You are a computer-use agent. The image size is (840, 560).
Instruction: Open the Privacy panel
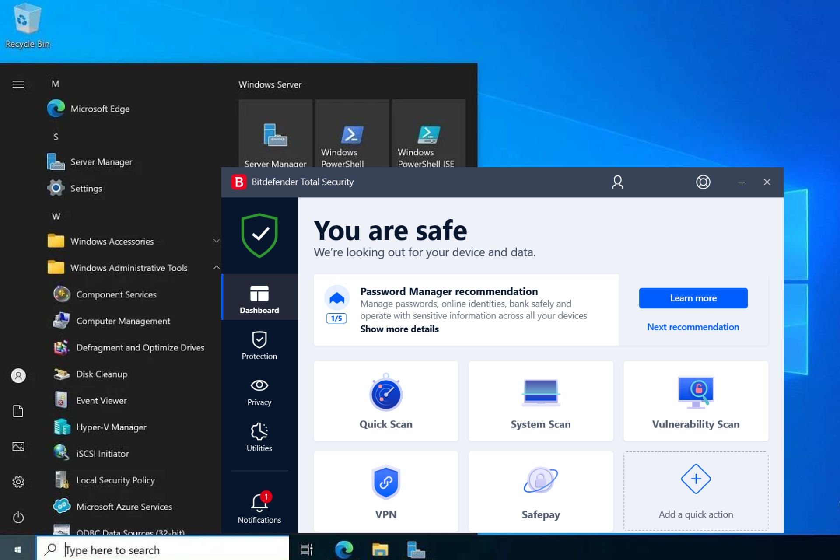click(x=259, y=390)
